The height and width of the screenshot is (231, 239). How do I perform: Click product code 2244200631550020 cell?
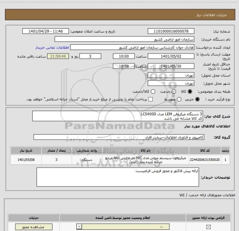tap(205, 160)
